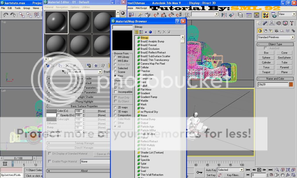297x178 pixels.
Task: Select the 3D maps radio button
Action: 115,111
